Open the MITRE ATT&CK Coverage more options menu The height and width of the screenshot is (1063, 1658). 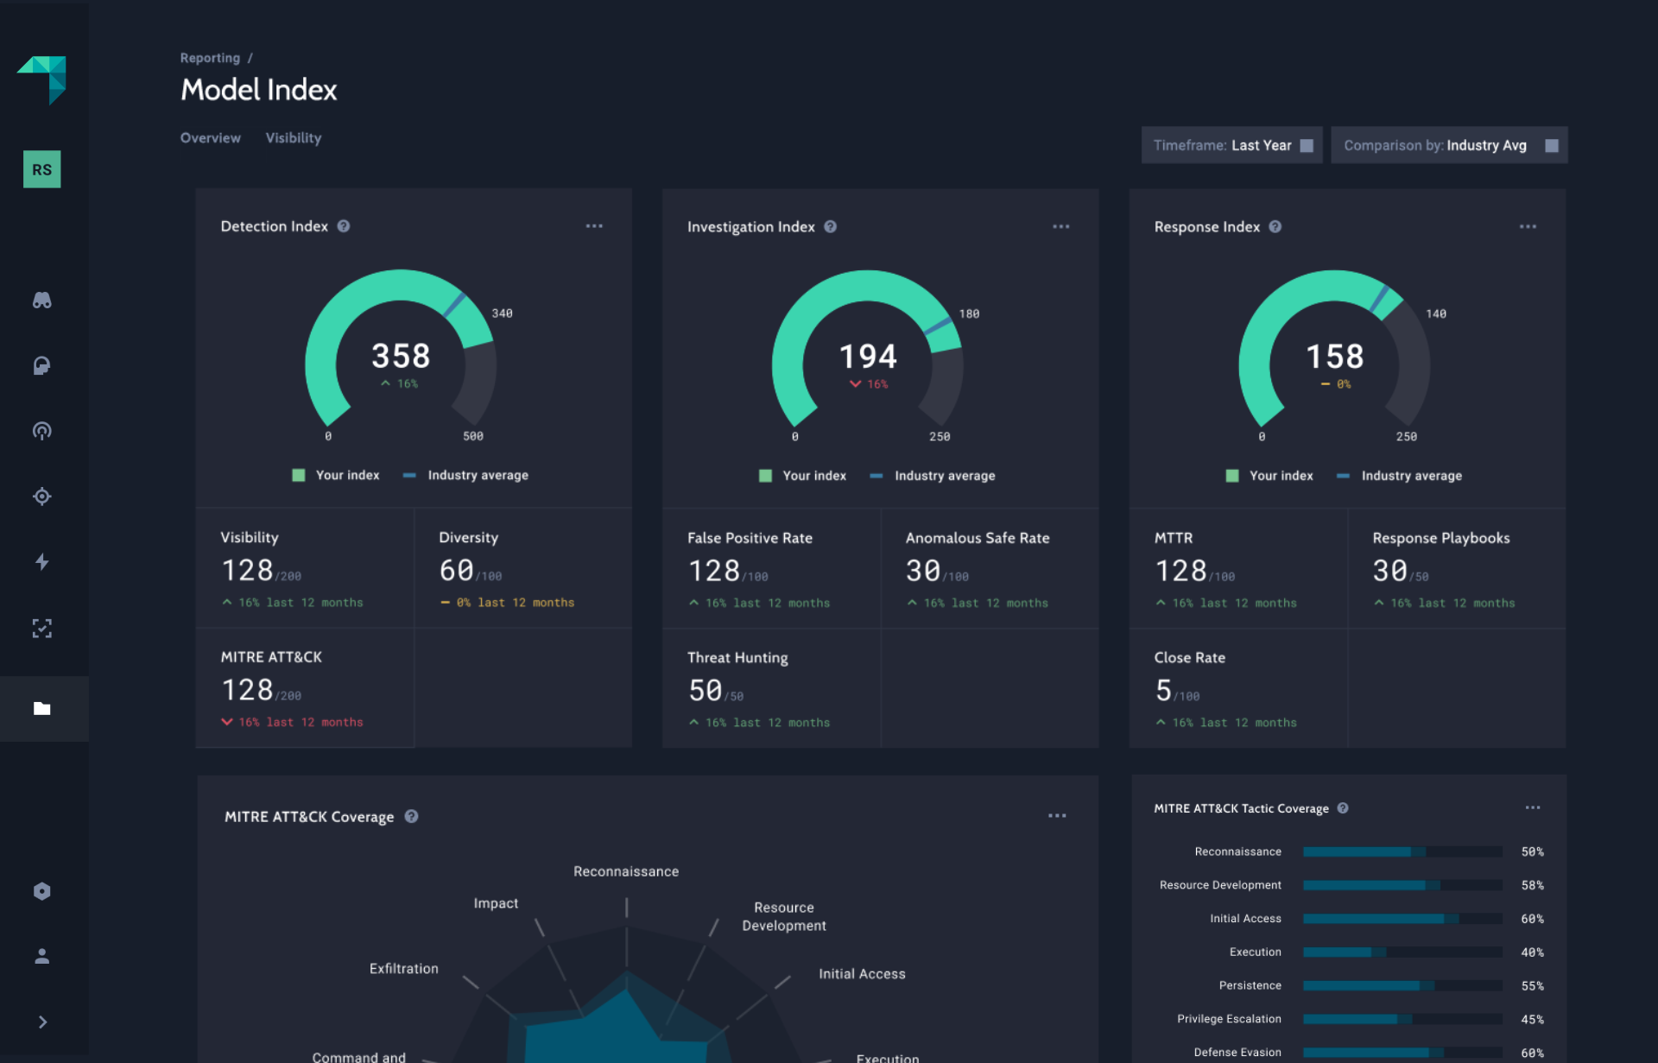1057,816
